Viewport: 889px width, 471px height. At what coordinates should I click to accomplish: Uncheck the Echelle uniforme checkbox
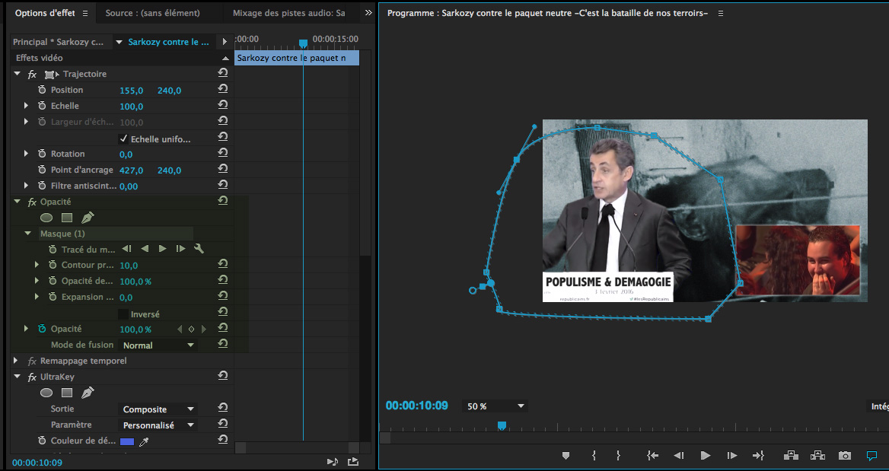(123, 138)
